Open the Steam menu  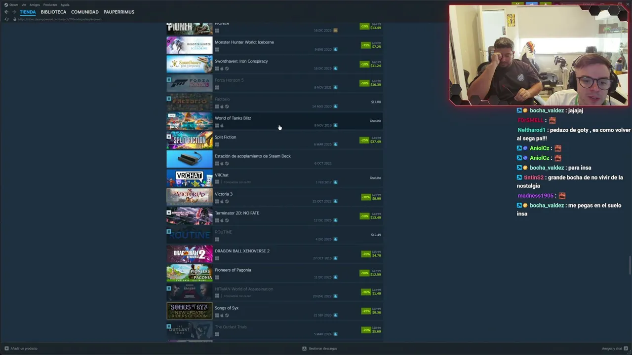pyautogui.click(x=14, y=4)
